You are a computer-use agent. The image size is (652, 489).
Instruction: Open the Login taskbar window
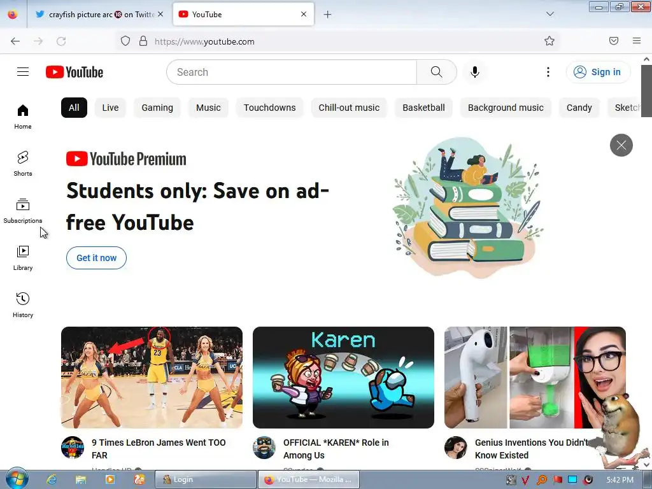[x=206, y=480]
